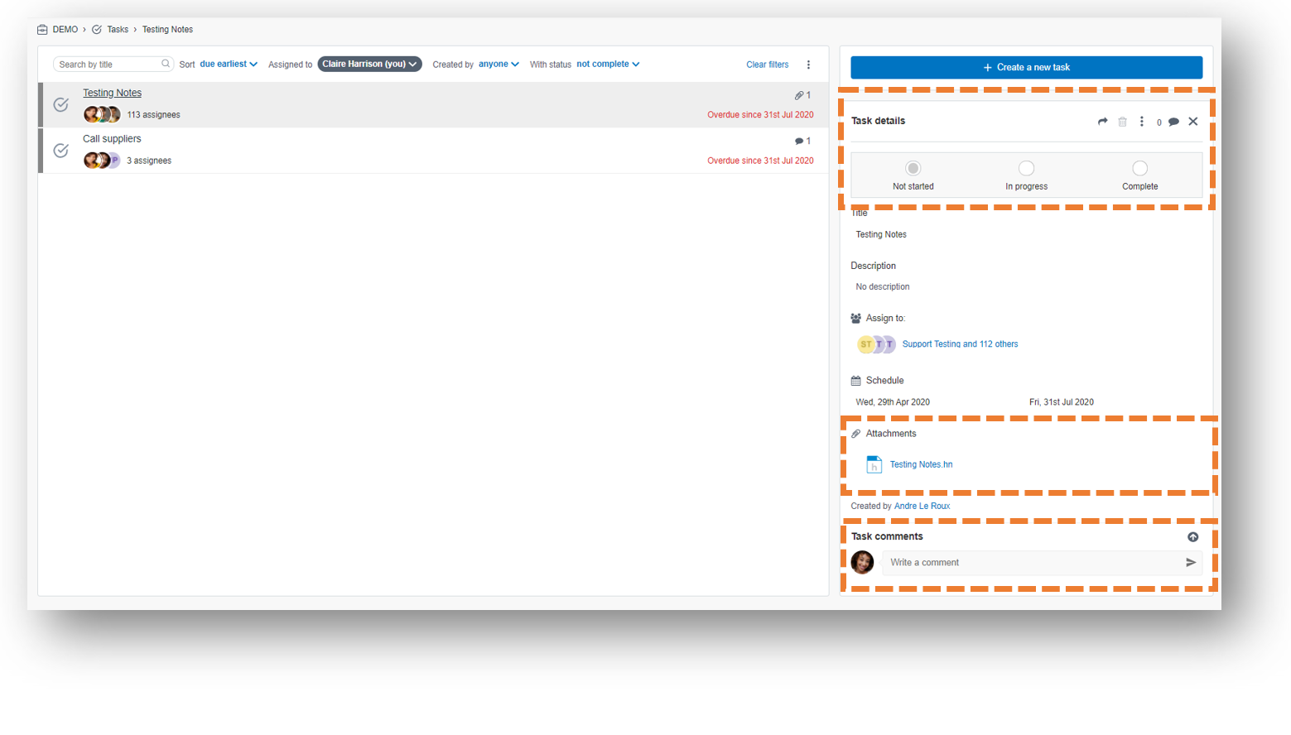1291x735 pixels.
Task: Click start date Wed, 29th Apr 2020
Action: [893, 402]
